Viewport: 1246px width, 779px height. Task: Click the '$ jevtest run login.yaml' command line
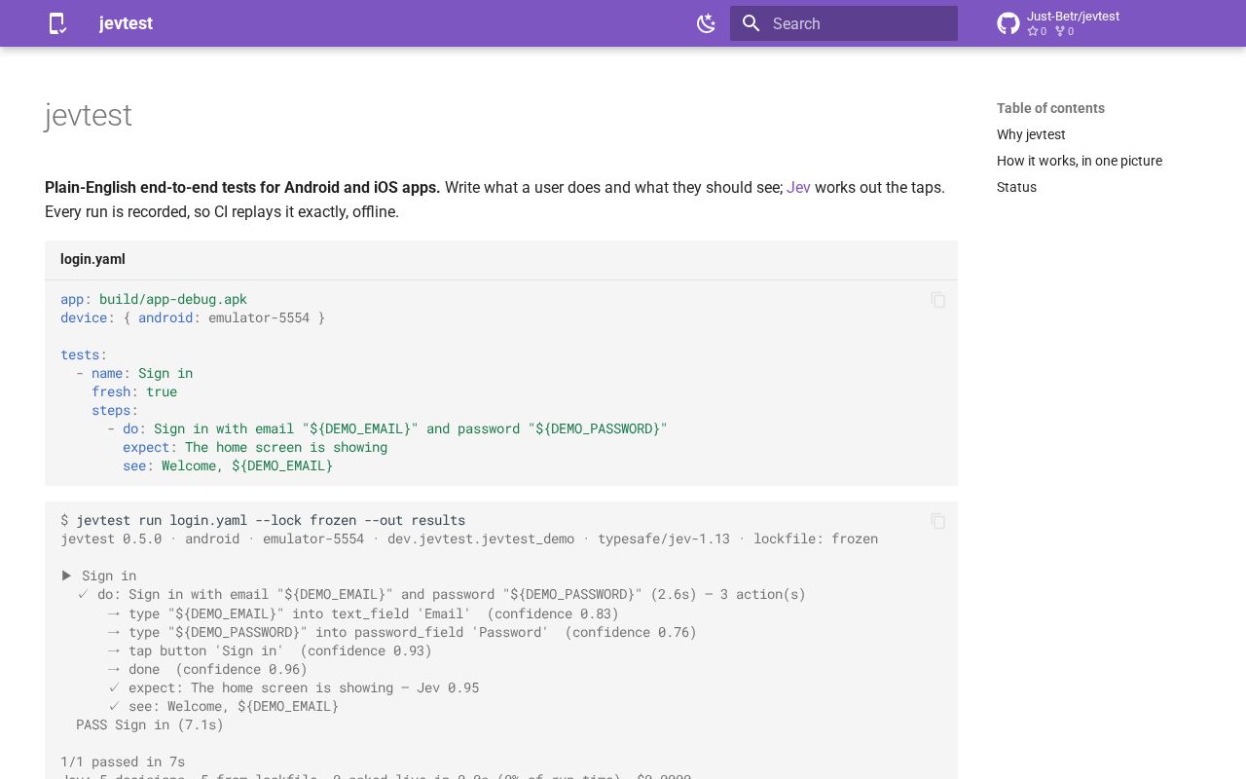[263, 520]
